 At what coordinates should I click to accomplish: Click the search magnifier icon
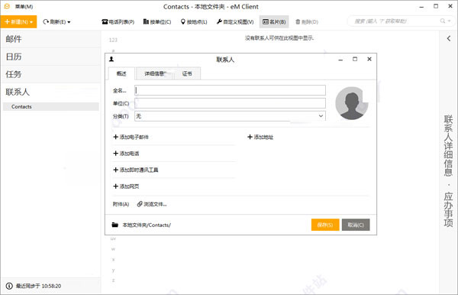(x=443, y=21)
